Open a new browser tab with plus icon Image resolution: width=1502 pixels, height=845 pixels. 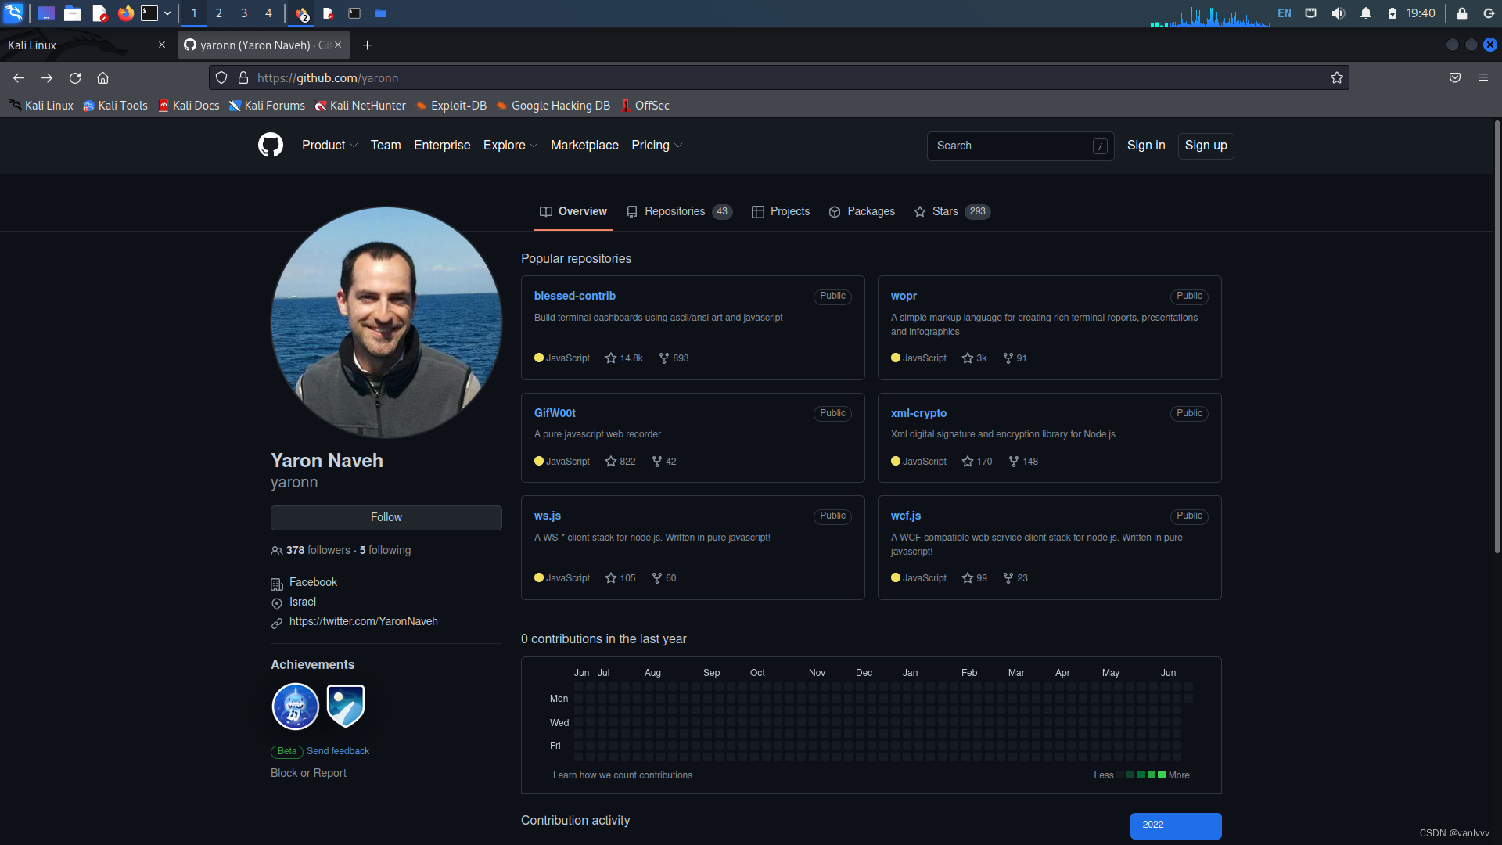click(368, 45)
